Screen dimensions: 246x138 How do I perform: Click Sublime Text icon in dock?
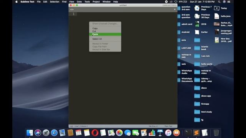click(x=196, y=133)
